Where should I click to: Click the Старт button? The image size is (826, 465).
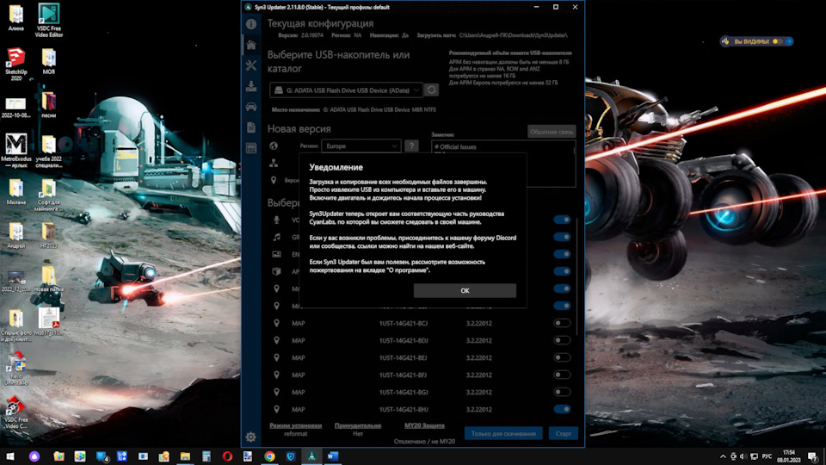pyautogui.click(x=563, y=433)
